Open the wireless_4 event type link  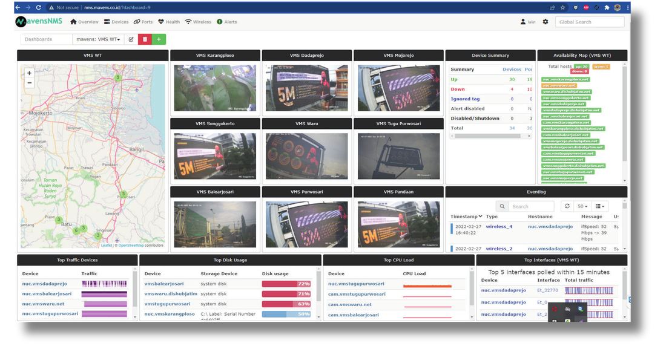tap(499, 227)
